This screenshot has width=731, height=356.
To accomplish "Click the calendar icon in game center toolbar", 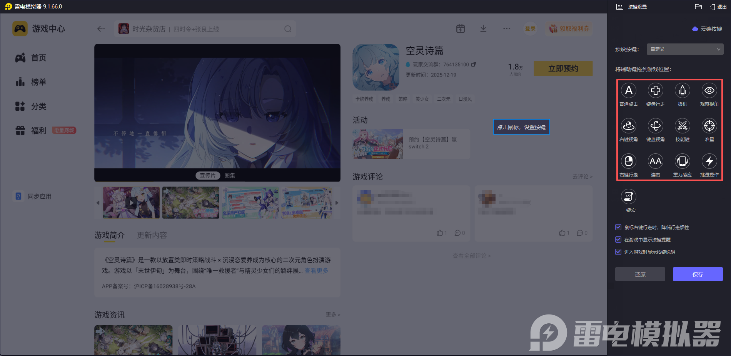I will coord(461,28).
